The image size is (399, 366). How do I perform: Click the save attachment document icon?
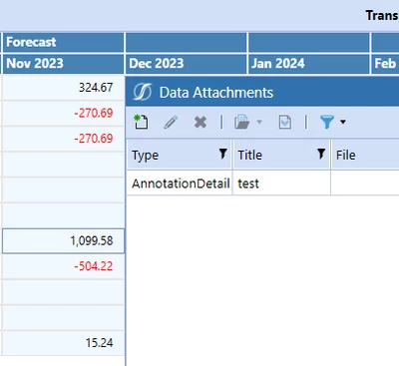coord(285,123)
